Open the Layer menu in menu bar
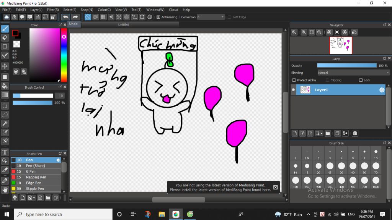The width and height of the screenshot is (392, 220). coord(36,10)
